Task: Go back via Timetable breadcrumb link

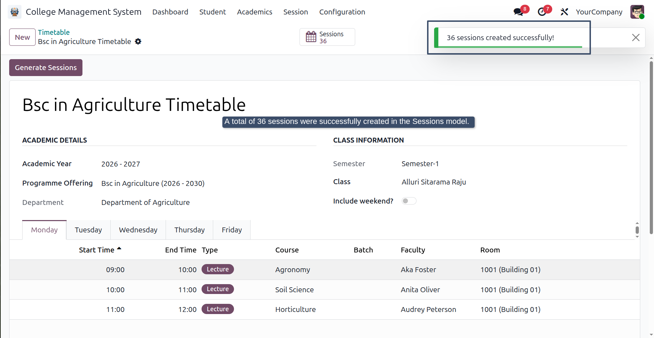Action: [x=54, y=32]
